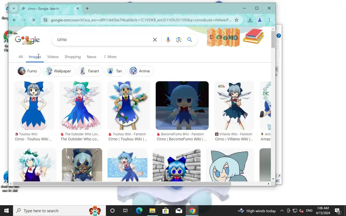
Task: Open Cirno - Touhou Wiki link
Action: pyautogui.click(x=33, y=139)
